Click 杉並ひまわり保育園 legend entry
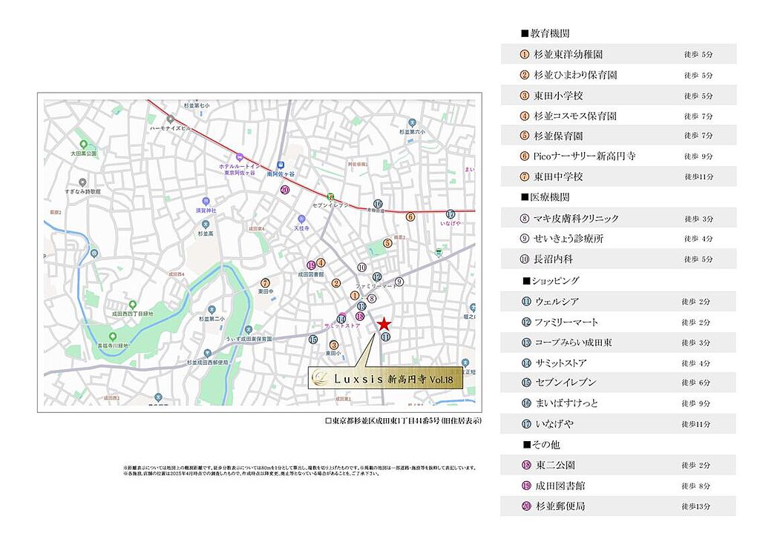Image resolution: width=760 pixels, height=536 pixels. coord(618,75)
